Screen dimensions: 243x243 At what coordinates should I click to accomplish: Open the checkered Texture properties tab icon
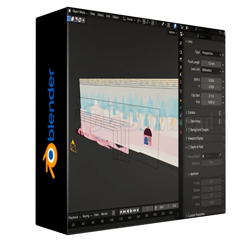(x=181, y=132)
